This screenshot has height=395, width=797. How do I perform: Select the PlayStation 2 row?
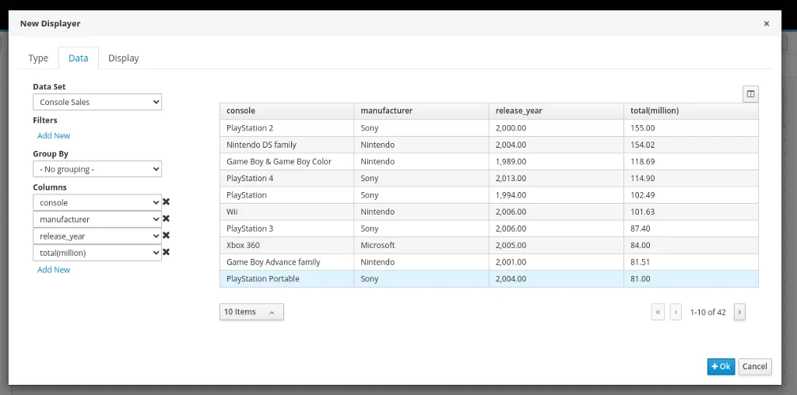point(489,128)
